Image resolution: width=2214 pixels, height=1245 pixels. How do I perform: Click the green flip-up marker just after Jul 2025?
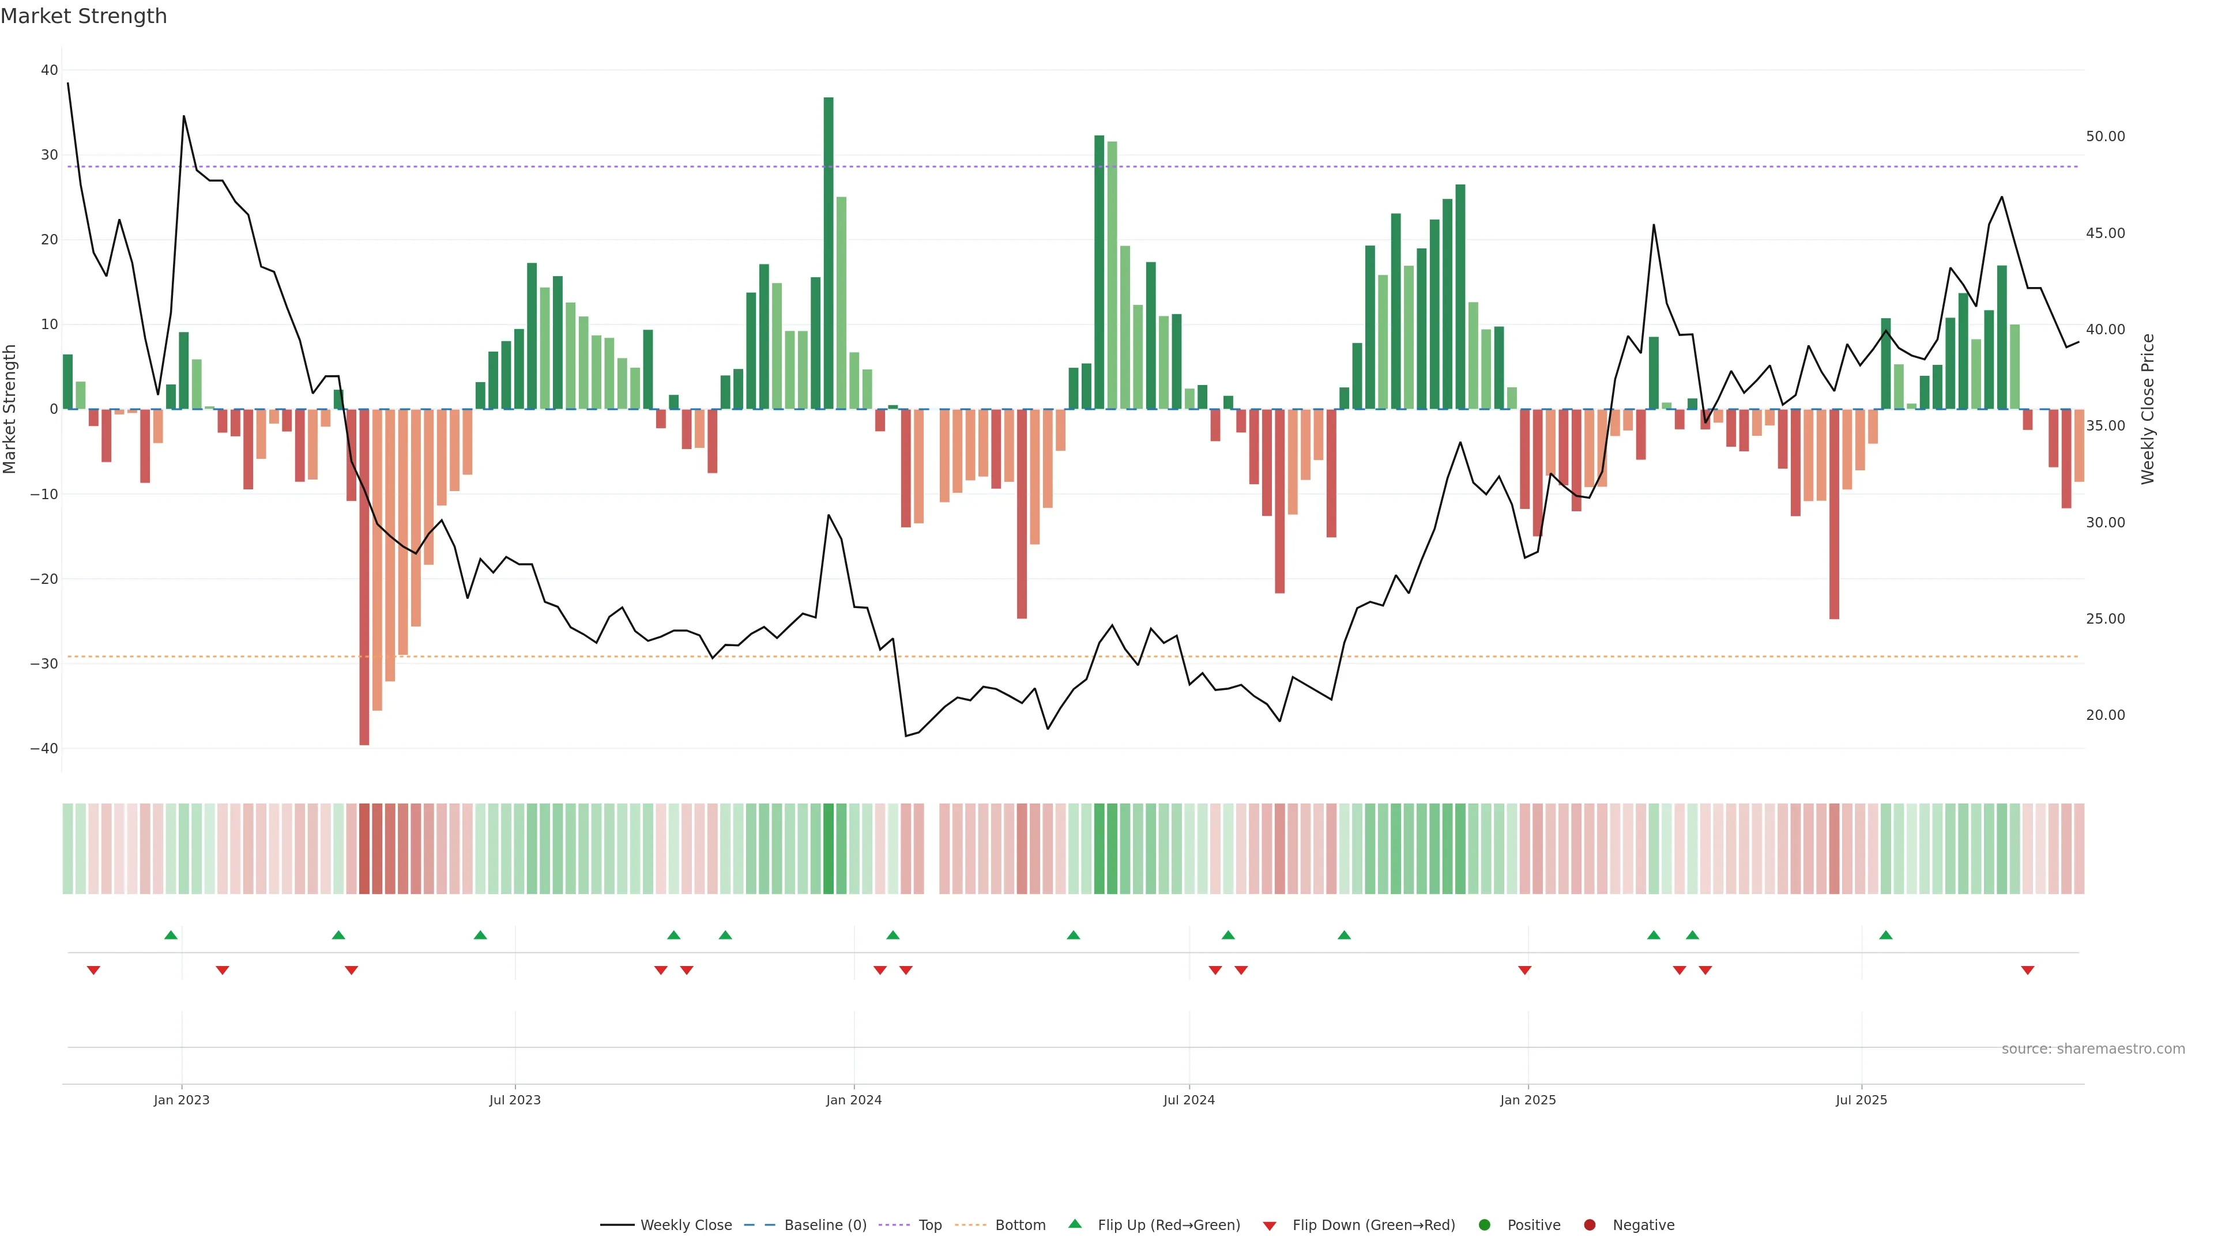tap(1886, 935)
